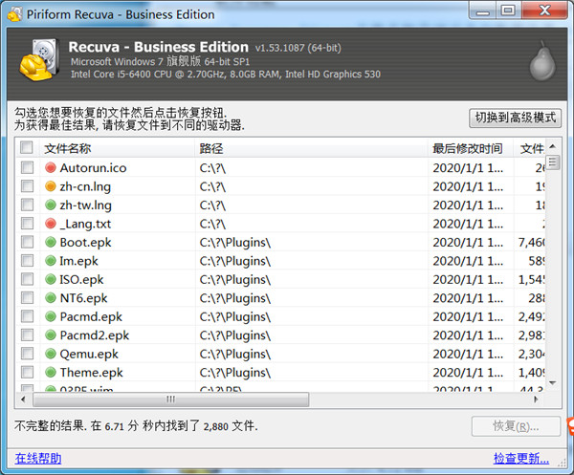Select the Autorun.ico file name

point(93,168)
